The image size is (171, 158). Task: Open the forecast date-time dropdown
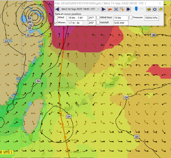click(x=80, y=9)
